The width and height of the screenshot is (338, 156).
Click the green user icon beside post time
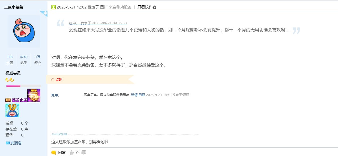53,7
